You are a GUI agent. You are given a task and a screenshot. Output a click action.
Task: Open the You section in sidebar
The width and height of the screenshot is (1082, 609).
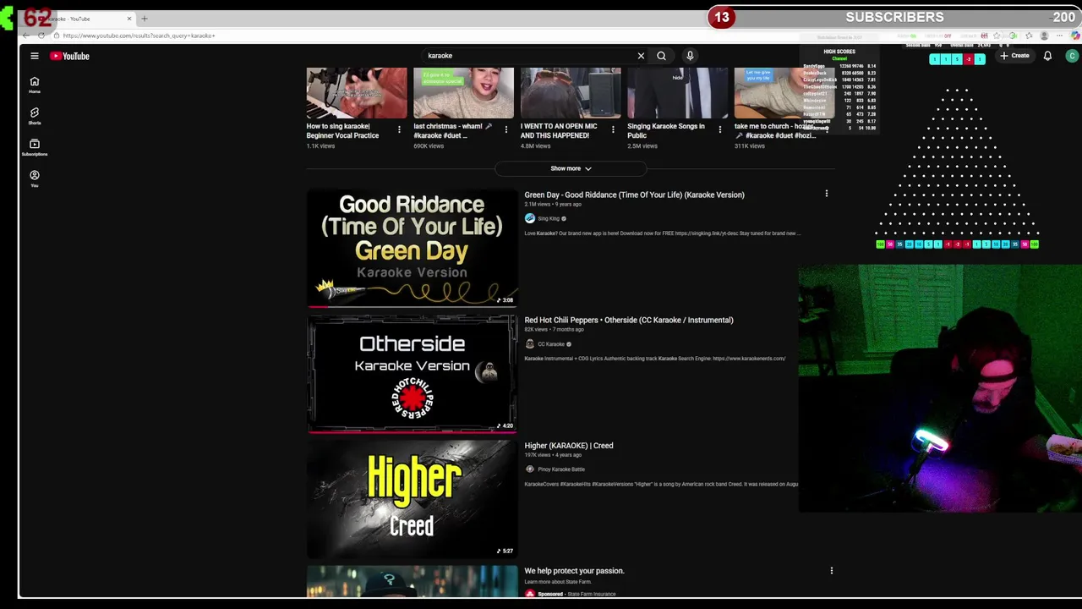(x=35, y=178)
